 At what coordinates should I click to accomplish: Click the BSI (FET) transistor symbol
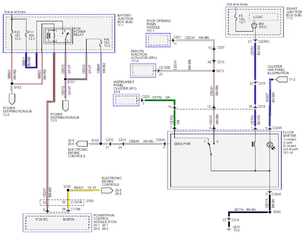coord(254,25)
